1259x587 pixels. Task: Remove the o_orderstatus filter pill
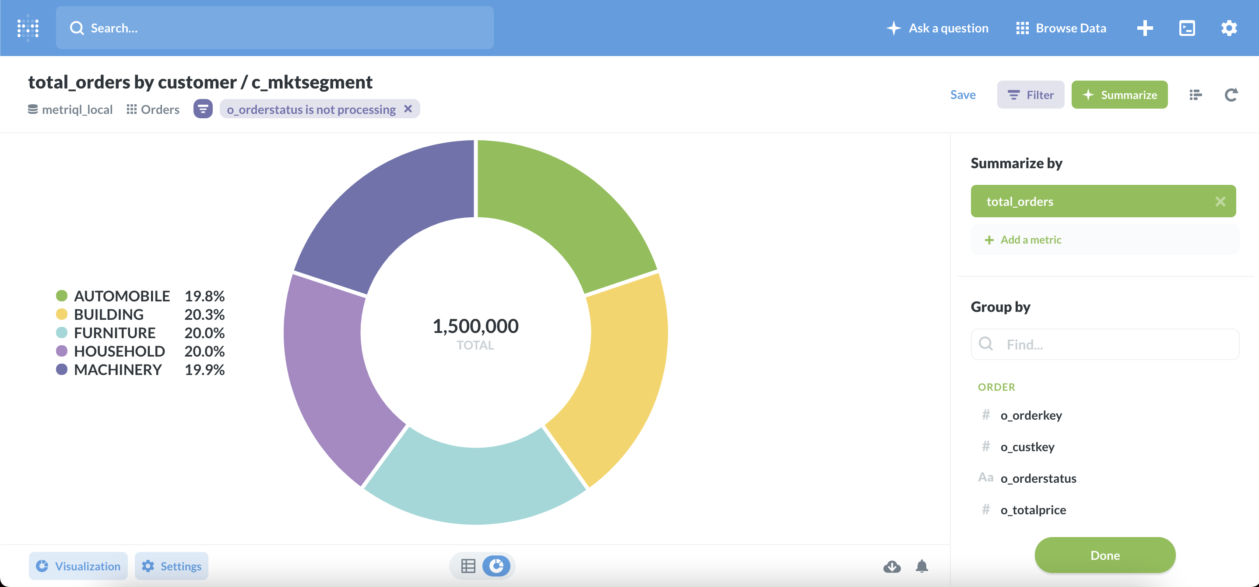(408, 109)
